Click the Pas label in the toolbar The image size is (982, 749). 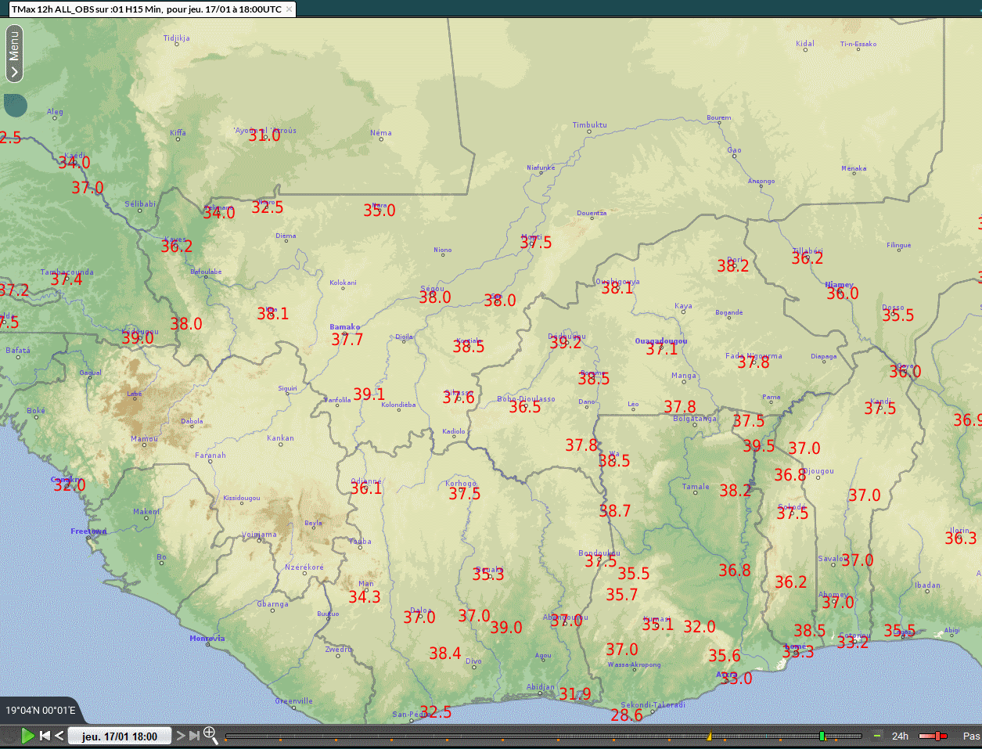pyautogui.click(x=971, y=736)
